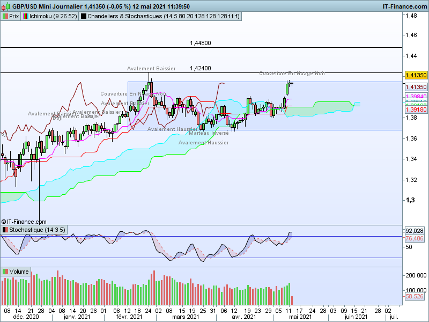The image size is (429, 322).
Task: Select the magenta 1,39840 Ichimoku value tag
Action: point(416,96)
